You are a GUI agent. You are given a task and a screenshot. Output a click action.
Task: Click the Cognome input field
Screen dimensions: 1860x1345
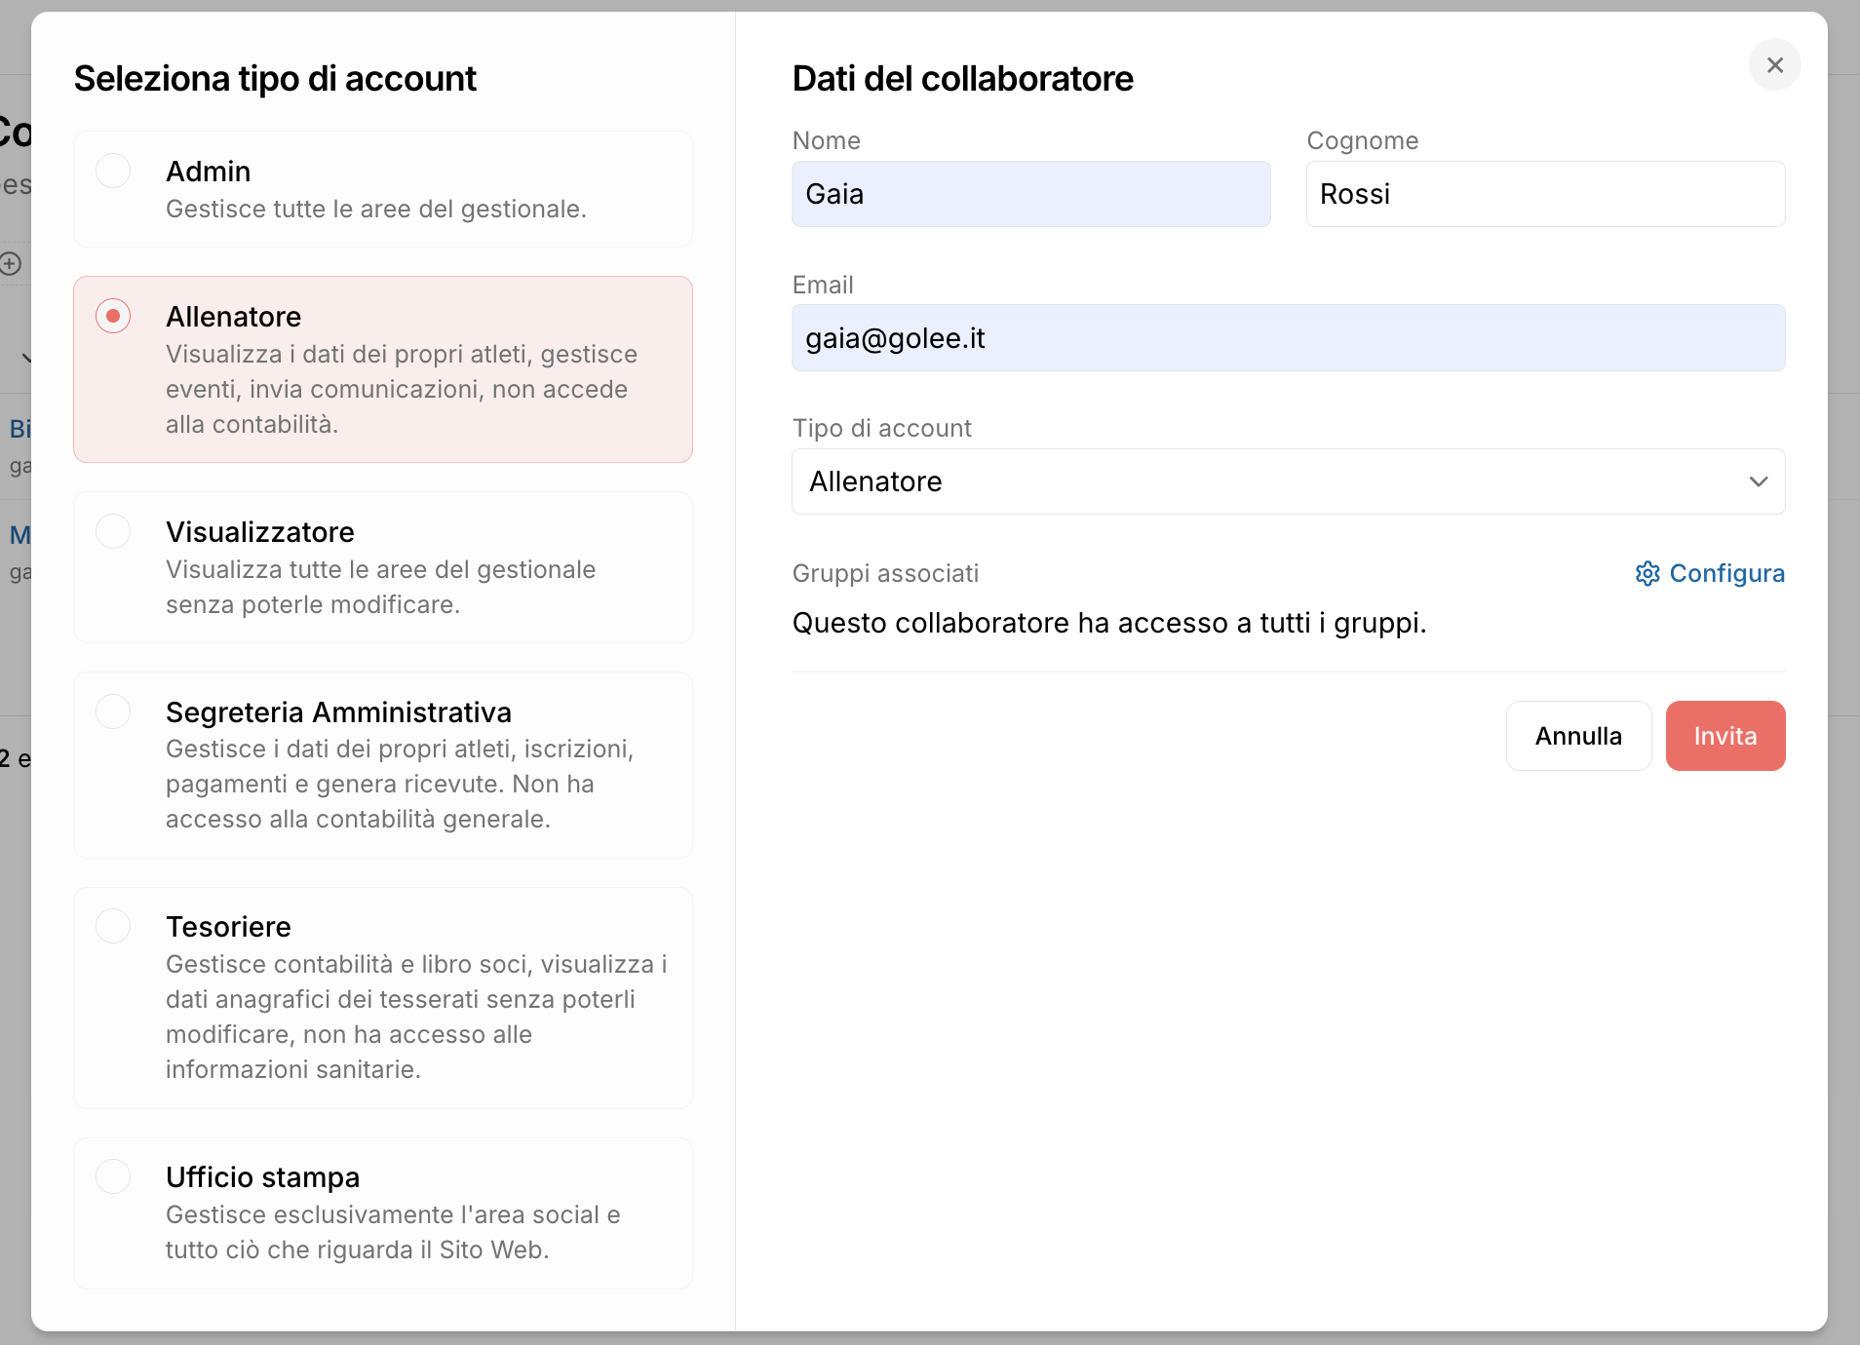(x=1545, y=194)
